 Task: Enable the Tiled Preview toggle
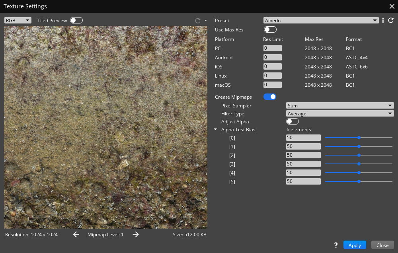click(76, 20)
